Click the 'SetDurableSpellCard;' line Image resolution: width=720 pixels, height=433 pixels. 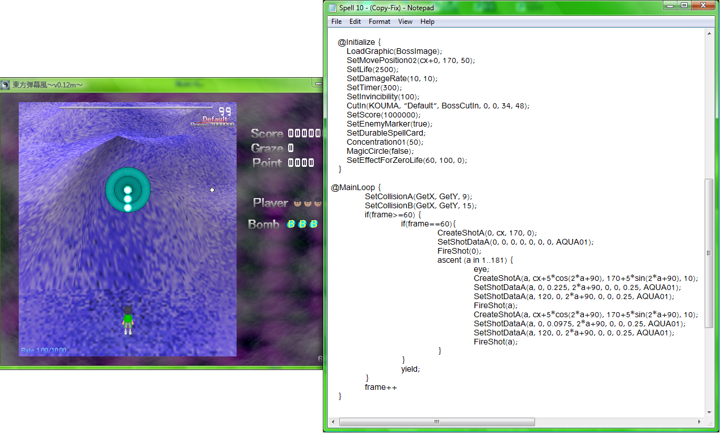386,133
